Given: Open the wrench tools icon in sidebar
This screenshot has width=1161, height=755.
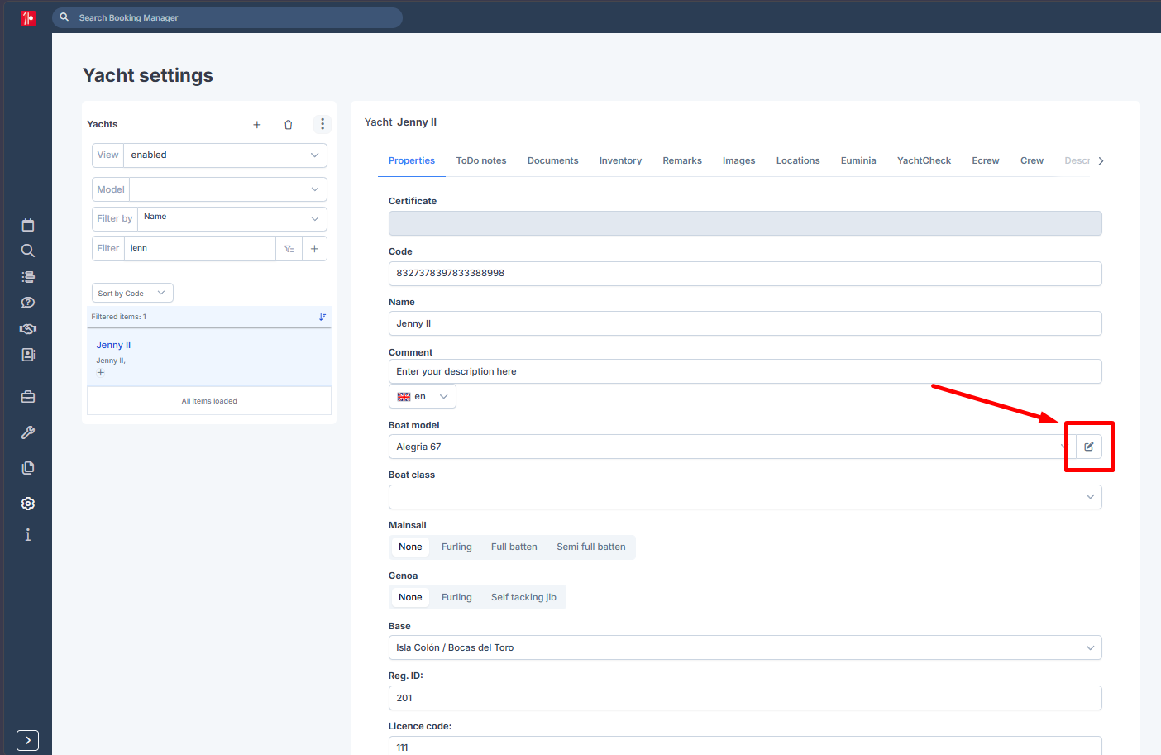Looking at the screenshot, I should 28,432.
